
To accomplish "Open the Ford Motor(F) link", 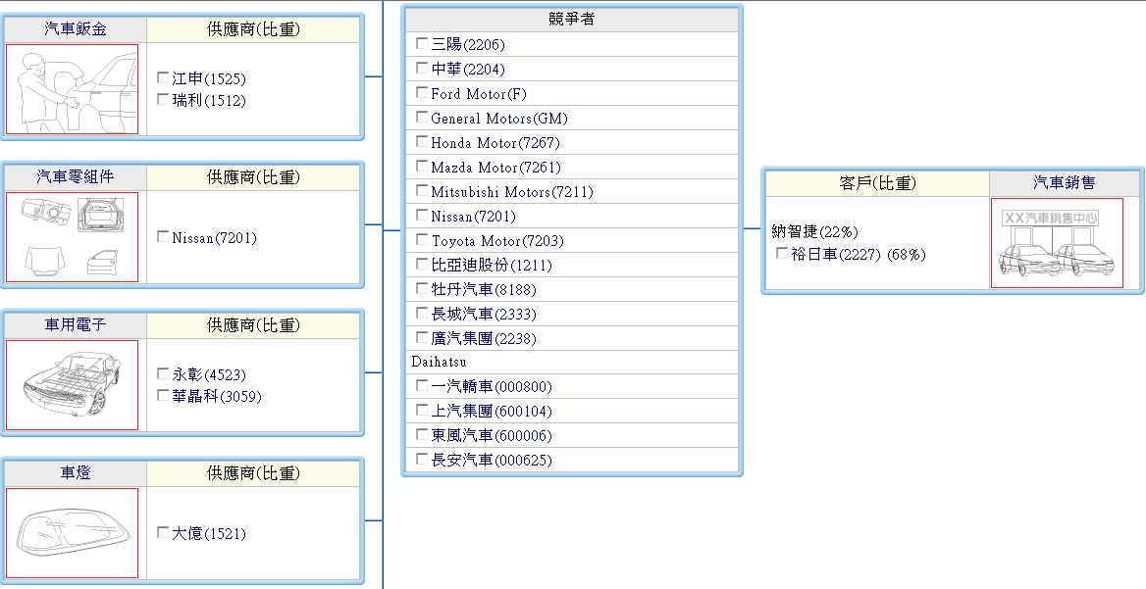I will click(x=479, y=94).
